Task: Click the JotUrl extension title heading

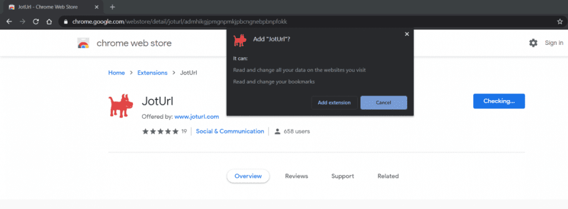Action: point(158,101)
